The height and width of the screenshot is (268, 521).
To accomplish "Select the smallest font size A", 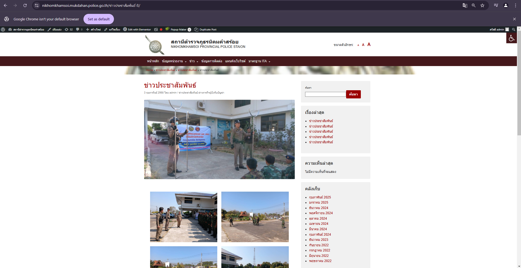I will 358,45.
